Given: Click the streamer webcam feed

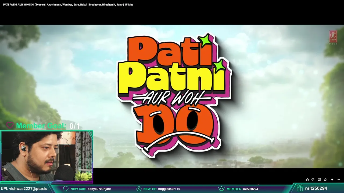Looking at the screenshot, I should point(46,156).
